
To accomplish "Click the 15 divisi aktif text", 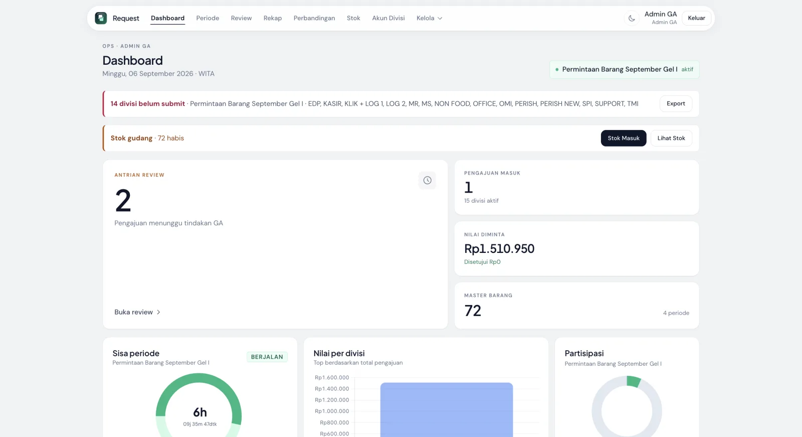I will [481, 201].
